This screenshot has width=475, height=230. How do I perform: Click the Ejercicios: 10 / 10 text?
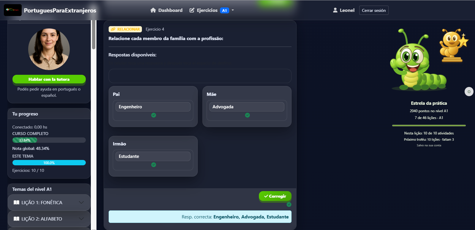(x=28, y=170)
